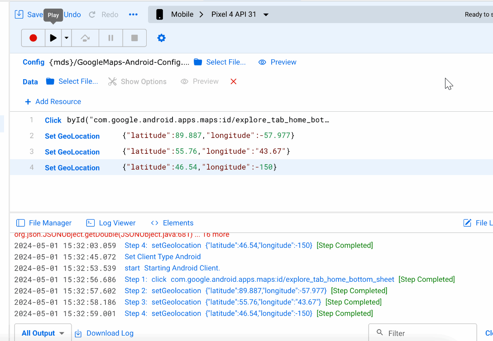Undo the last edit
The image size is (493, 341).
[72, 14]
